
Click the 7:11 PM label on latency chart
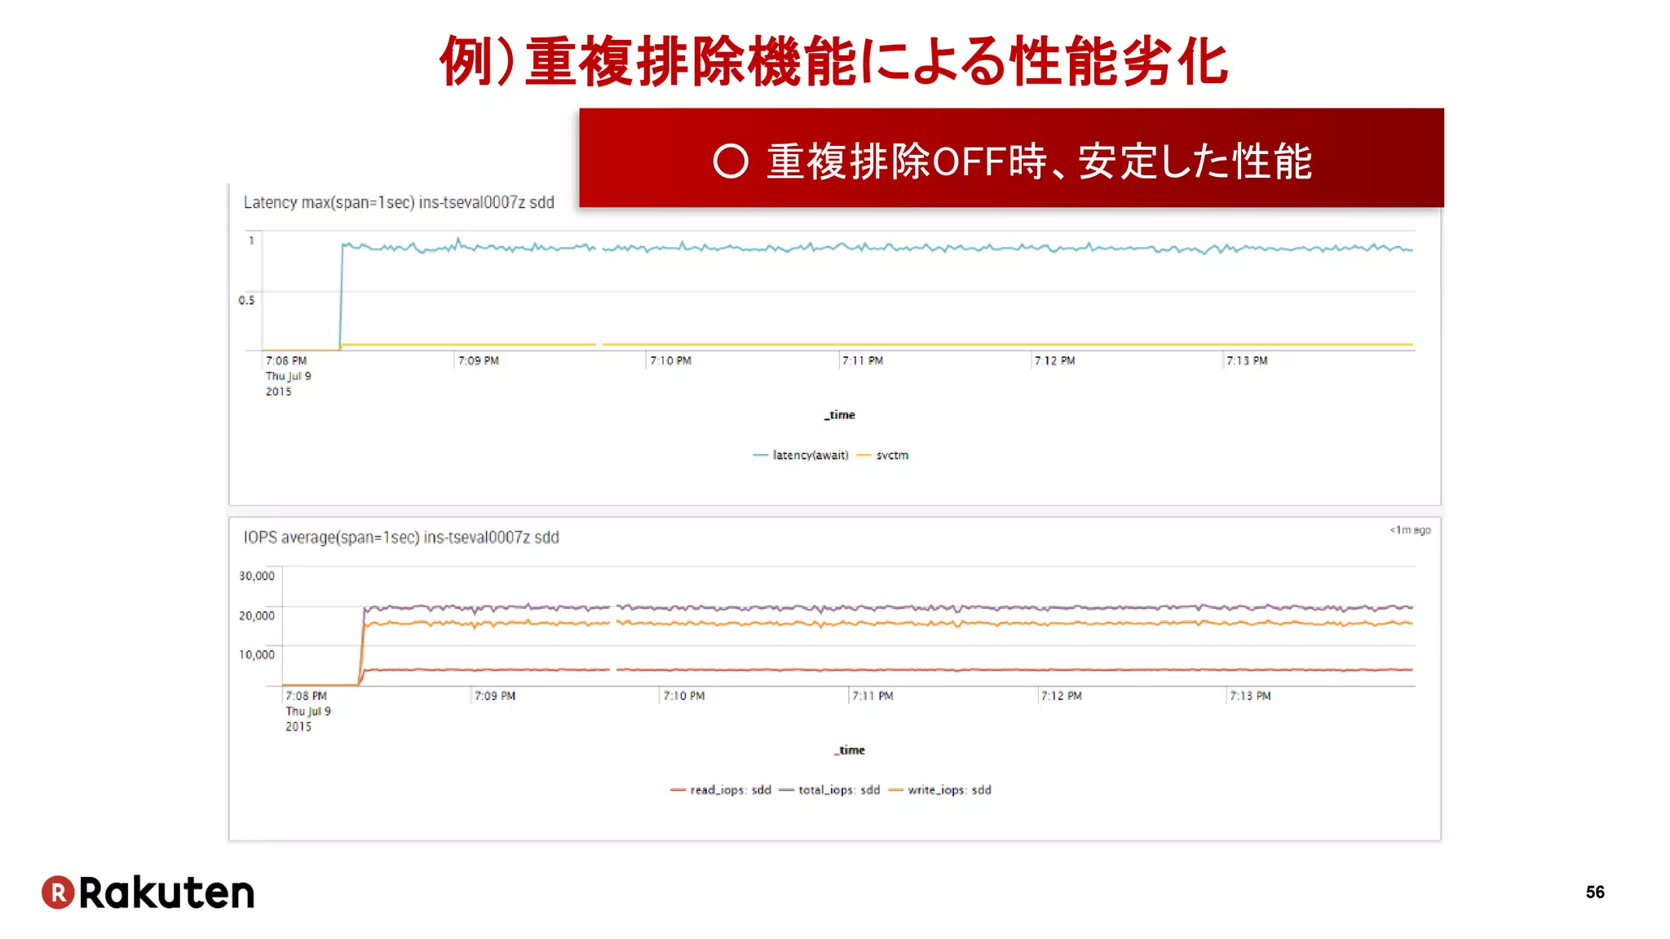point(863,360)
